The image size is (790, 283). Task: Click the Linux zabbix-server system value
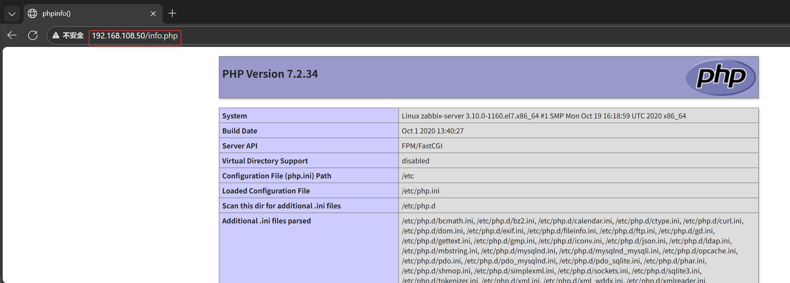544,116
